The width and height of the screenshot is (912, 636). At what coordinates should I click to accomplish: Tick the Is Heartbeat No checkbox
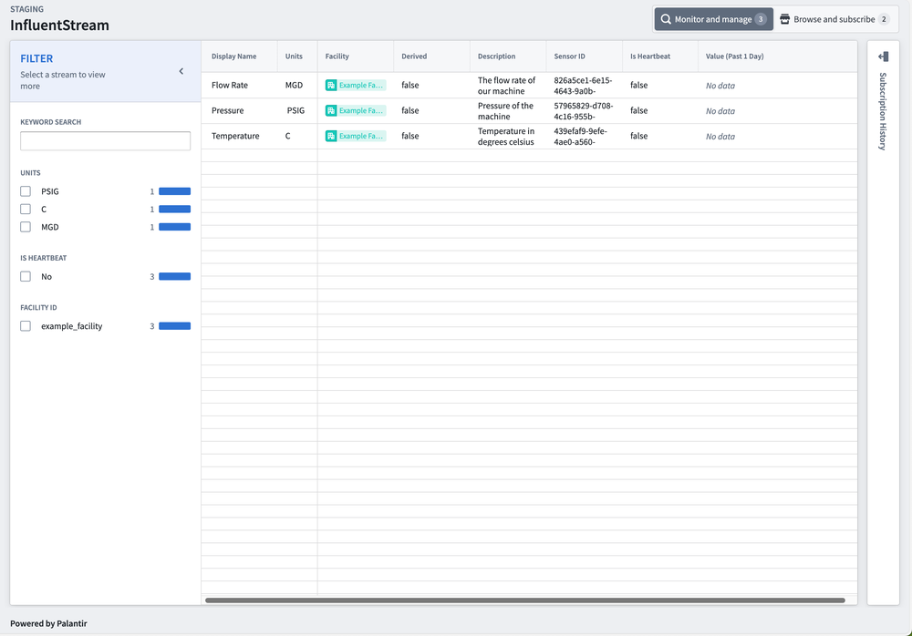point(26,277)
